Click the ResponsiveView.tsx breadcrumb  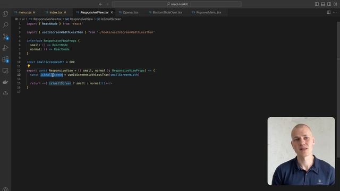click(47, 19)
